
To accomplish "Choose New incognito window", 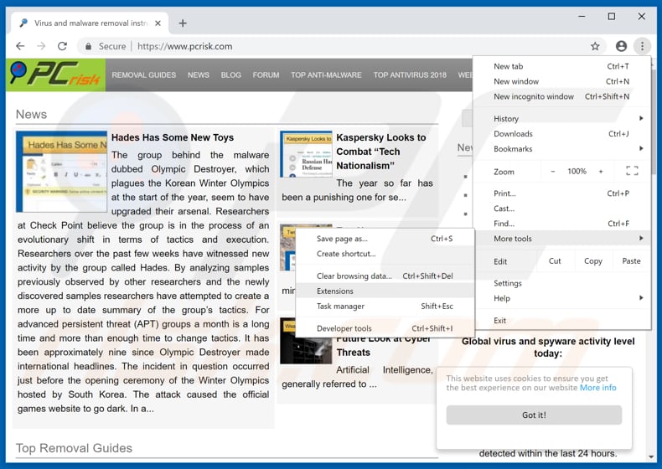I will (x=534, y=96).
